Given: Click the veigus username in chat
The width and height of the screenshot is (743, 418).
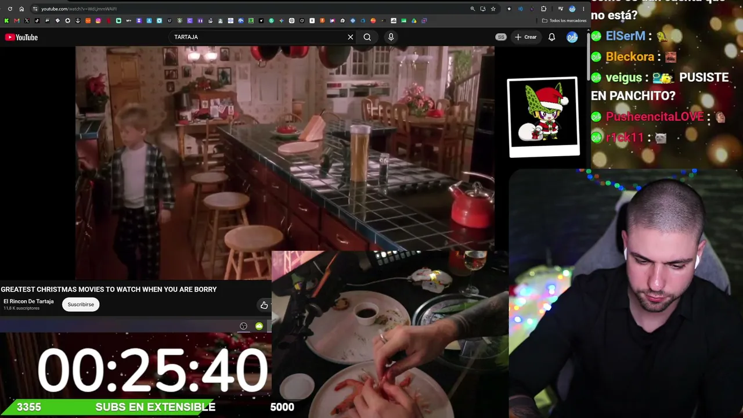Looking at the screenshot, I should coord(623,78).
